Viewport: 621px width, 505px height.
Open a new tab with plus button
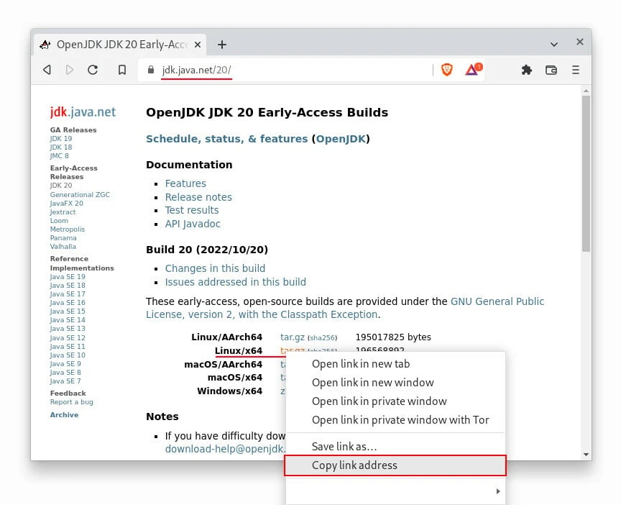click(222, 45)
